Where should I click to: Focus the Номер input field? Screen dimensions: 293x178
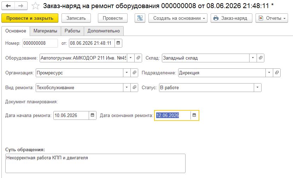[x=40, y=43]
